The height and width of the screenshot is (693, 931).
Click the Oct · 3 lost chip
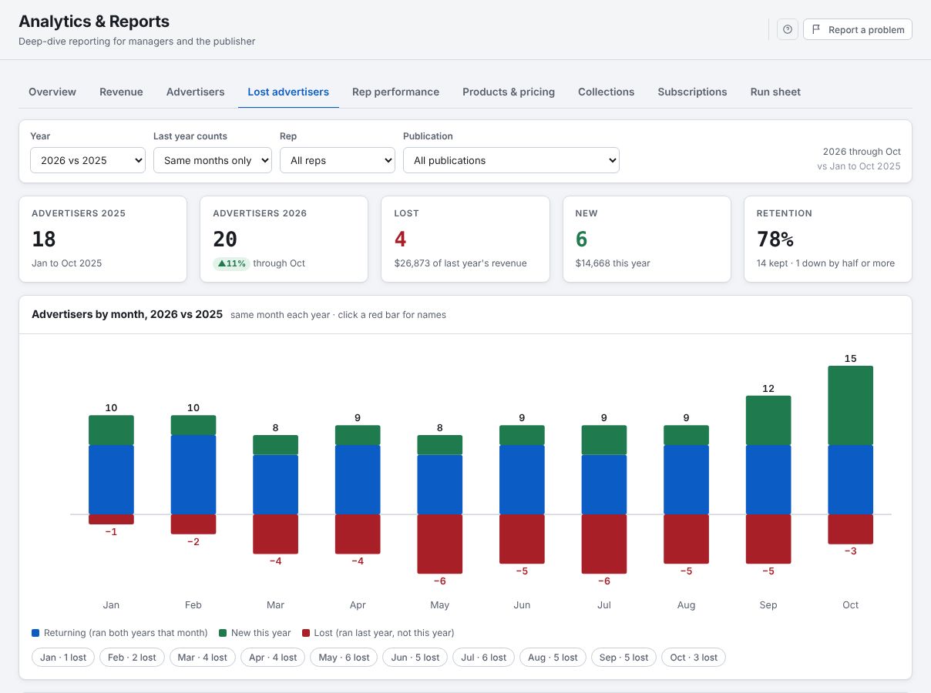coord(694,658)
